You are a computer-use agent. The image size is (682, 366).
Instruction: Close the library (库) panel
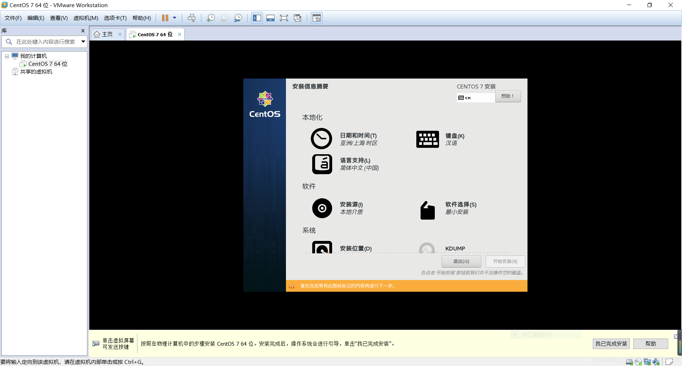pyautogui.click(x=83, y=31)
